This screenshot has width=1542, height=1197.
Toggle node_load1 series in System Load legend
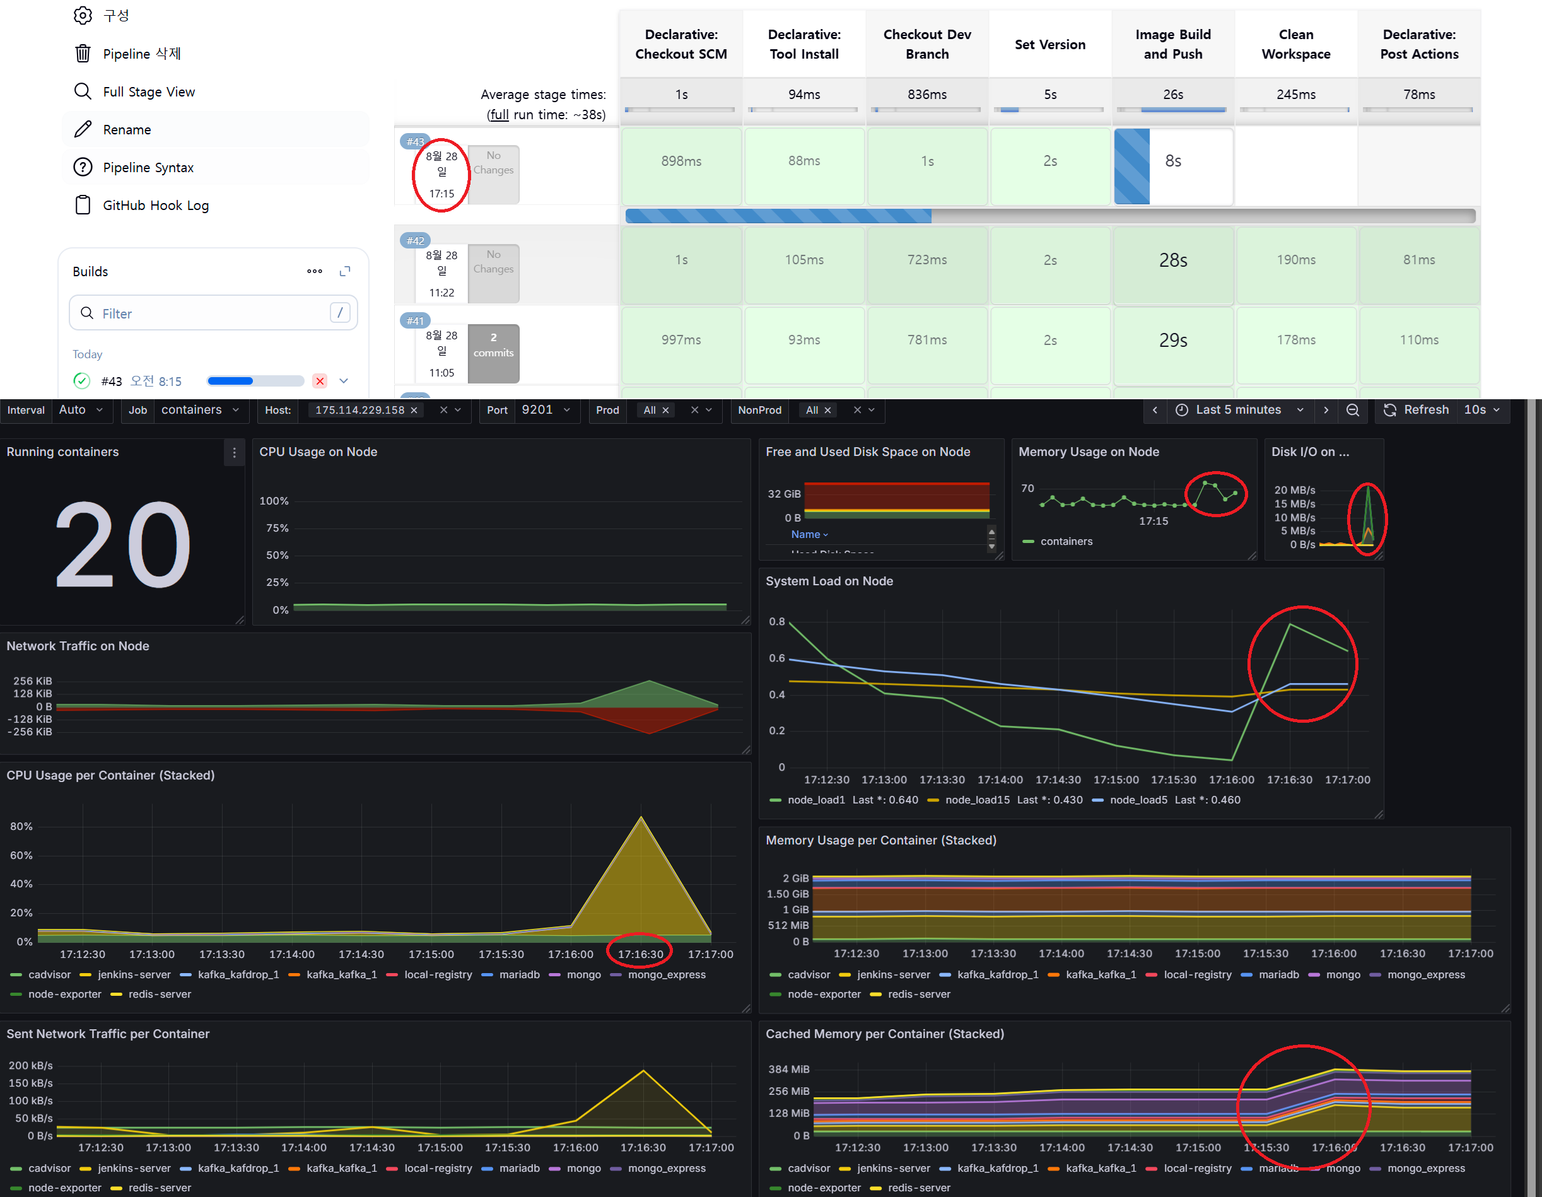click(x=815, y=800)
